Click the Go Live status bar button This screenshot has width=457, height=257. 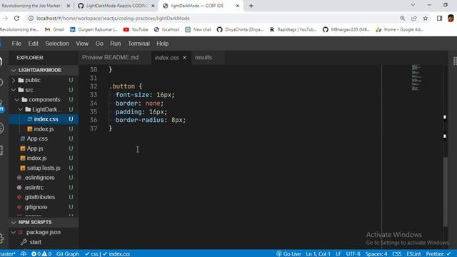click(x=288, y=254)
